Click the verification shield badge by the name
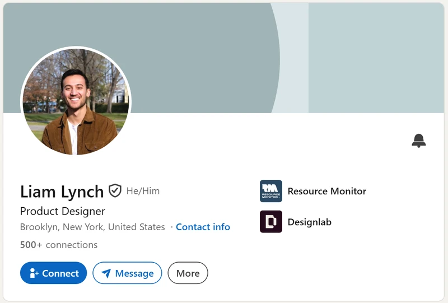Viewport: 448px width, 303px height. point(115,190)
